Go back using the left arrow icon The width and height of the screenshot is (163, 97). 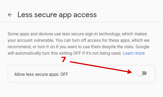click(x=10, y=15)
